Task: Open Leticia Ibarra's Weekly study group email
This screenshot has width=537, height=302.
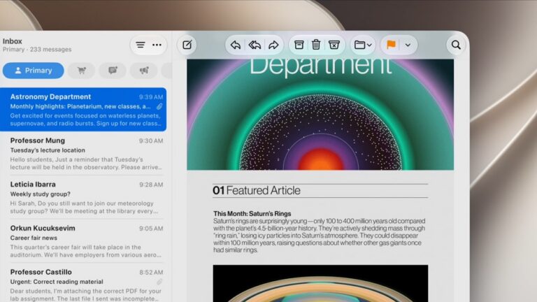Action: [x=83, y=197]
